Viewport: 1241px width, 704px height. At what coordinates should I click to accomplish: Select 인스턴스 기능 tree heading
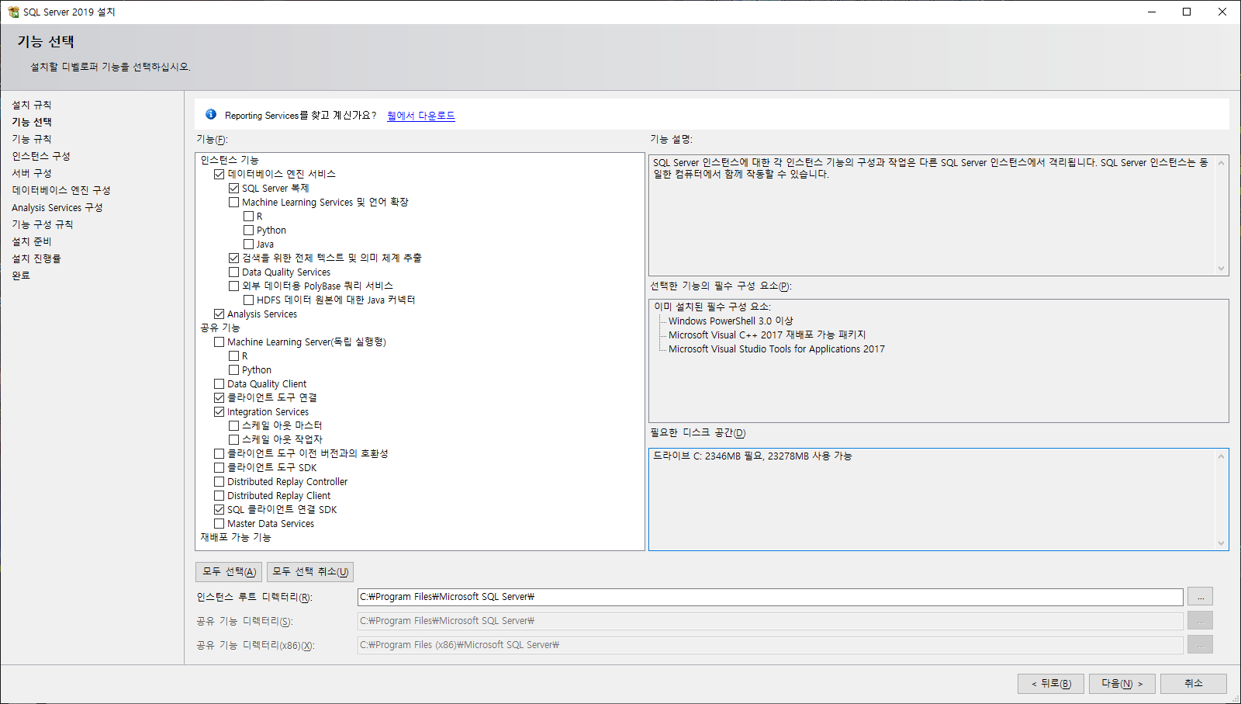230,160
